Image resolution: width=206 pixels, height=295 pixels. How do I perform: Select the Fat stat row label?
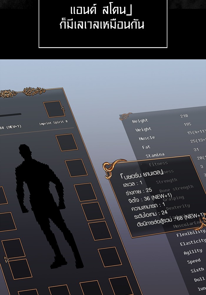click(x=146, y=147)
